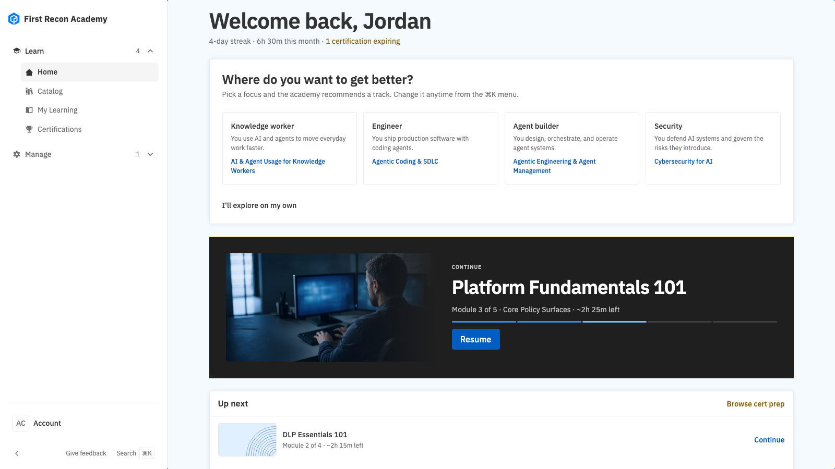Screen dimensions: 835x469
Task: Open AI & Agent Usage for Knowledge Workers track
Action: click(278, 166)
